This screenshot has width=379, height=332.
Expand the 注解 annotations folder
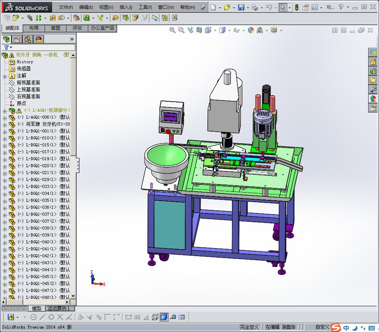pos(5,77)
